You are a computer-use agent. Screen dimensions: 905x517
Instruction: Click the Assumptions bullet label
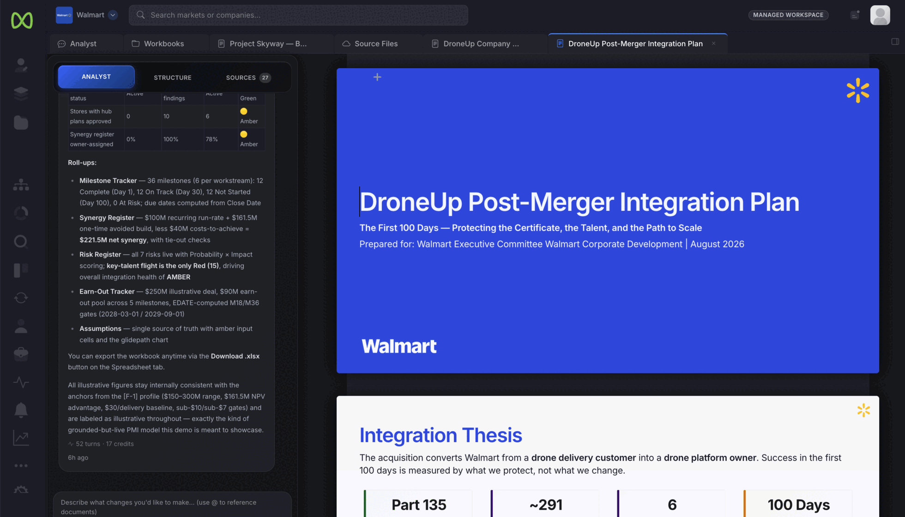click(x=100, y=329)
